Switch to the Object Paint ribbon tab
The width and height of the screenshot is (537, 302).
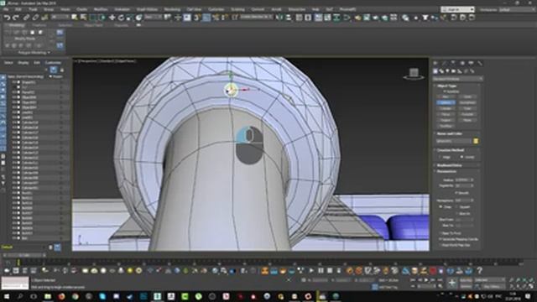pos(93,25)
